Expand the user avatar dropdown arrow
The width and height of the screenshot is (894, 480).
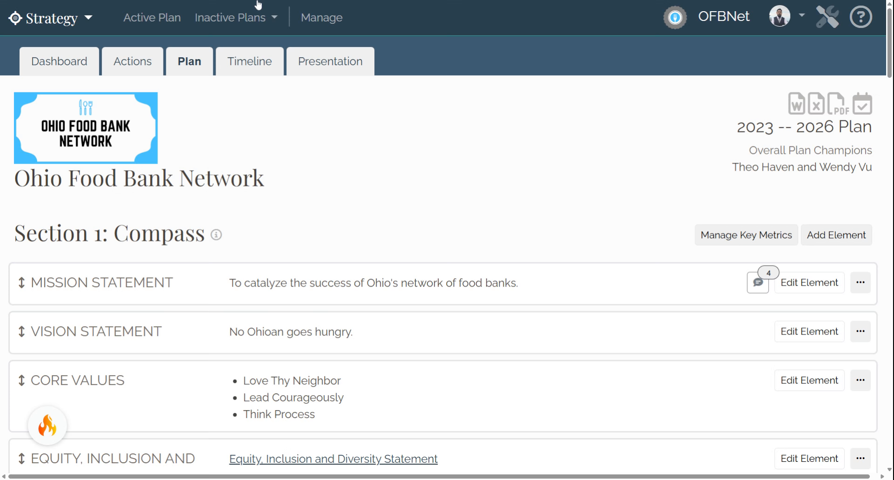tap(802, 15)
